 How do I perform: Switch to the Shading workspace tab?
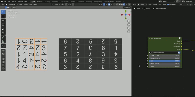(73, 2)
